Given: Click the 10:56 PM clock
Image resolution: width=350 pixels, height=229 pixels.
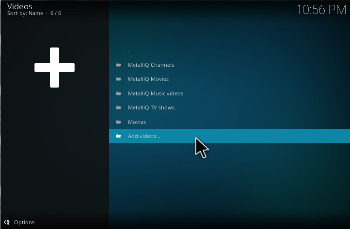Looking at the screenshot, I should (x=321, y=10).
